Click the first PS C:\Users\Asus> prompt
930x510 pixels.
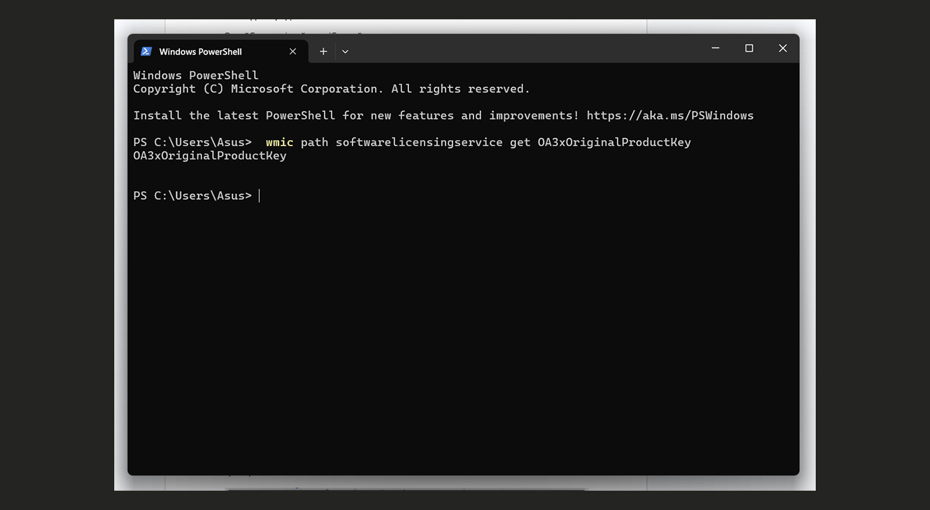[193, 142]
